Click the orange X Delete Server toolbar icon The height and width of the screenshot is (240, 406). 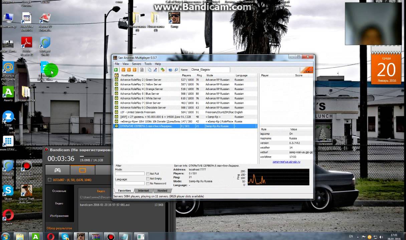pyautogui.click(x=129, y=70)
